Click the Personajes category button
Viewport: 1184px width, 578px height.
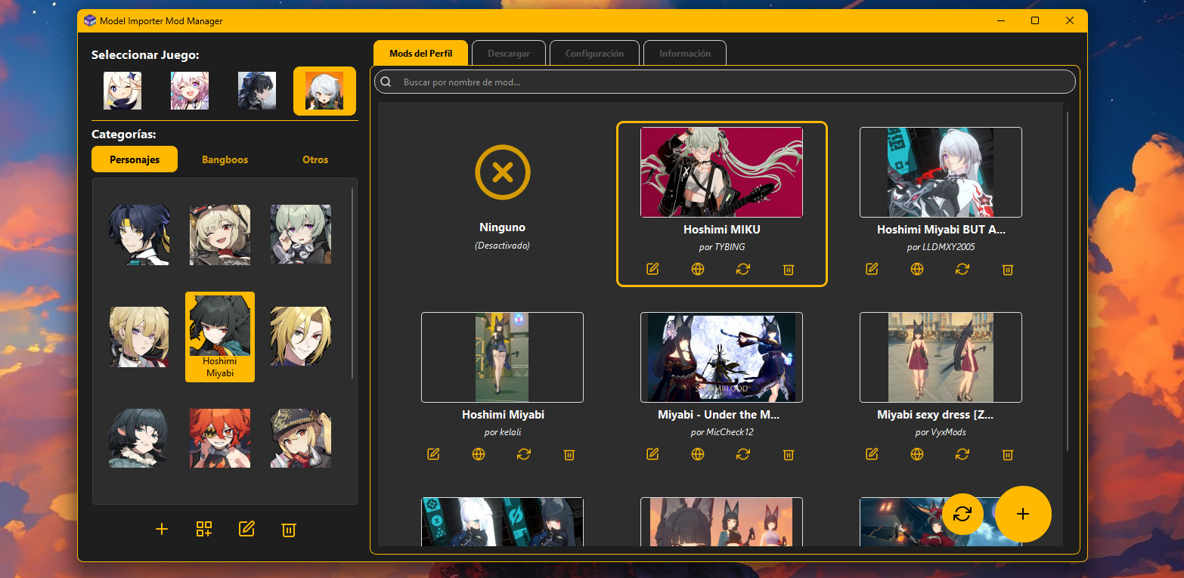(x=135, y=159)
